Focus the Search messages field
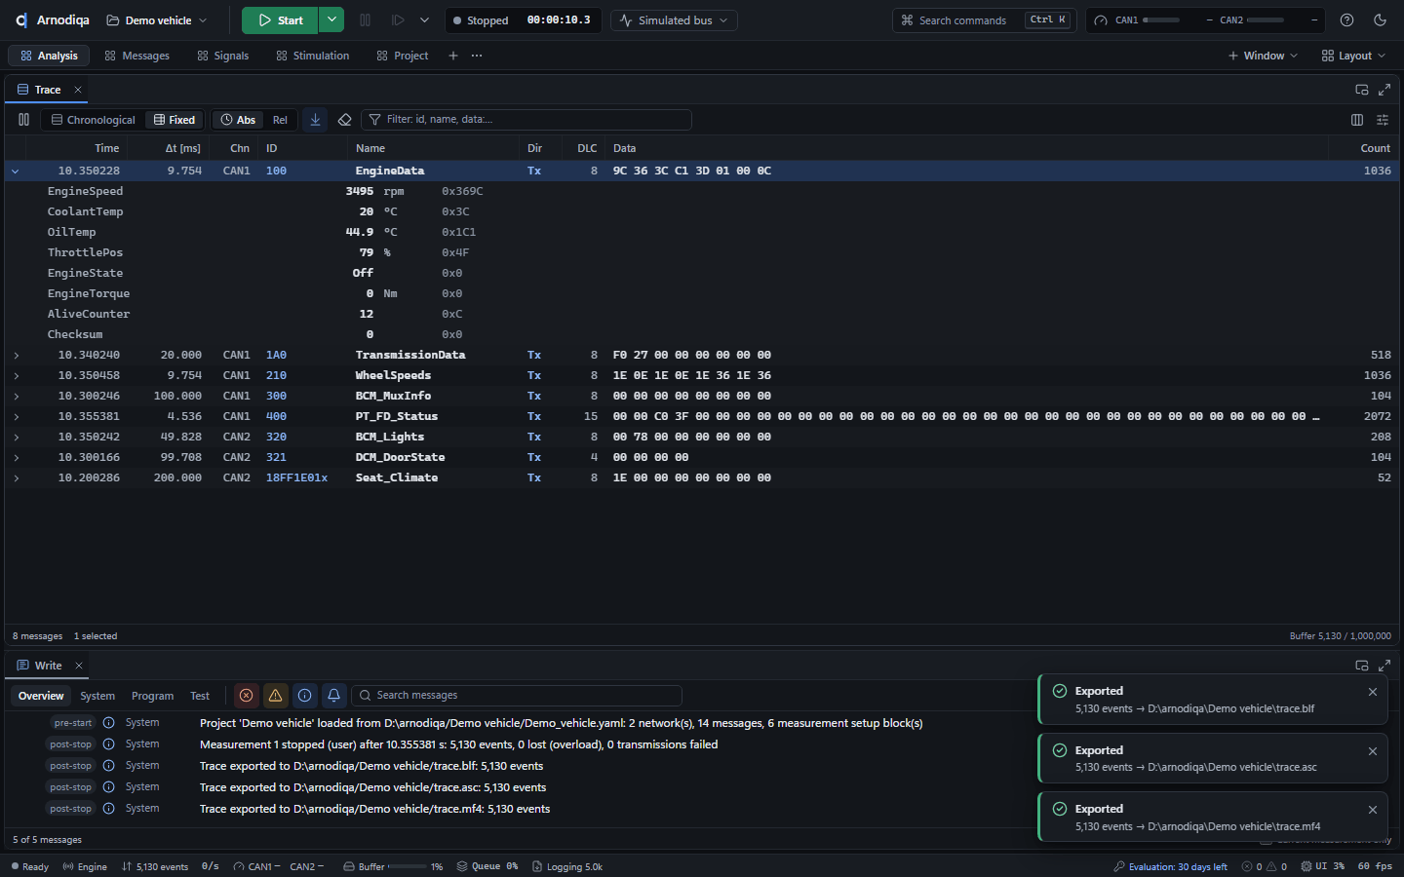The height and width of the screenshot is (877, 1404). [x=517, y=696]
